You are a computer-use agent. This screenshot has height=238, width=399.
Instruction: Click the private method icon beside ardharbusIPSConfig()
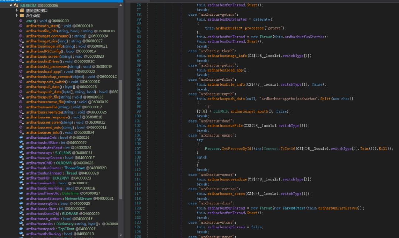tap(21, 51)
